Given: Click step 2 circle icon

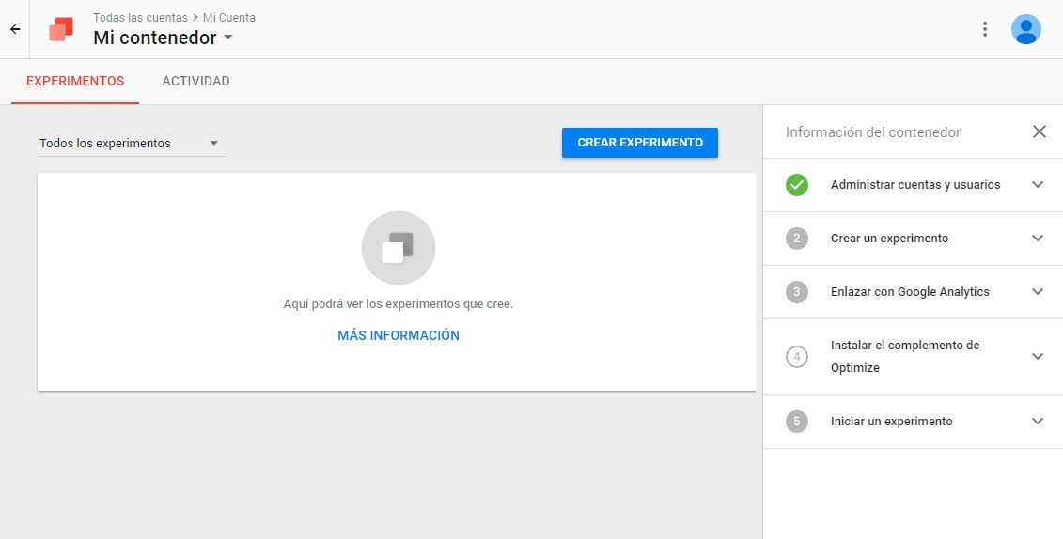Looking at the screenshot, I should point(797,239).
